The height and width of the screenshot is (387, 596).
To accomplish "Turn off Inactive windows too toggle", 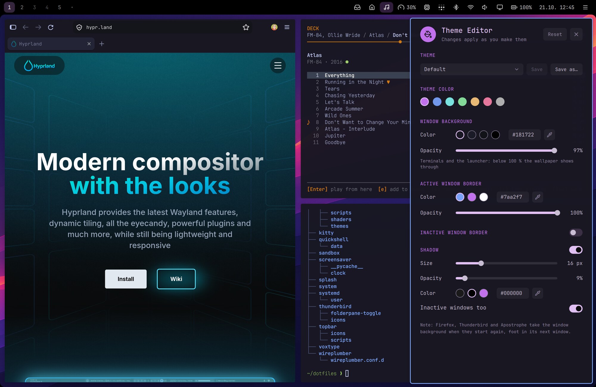I will tap(576, 309).
